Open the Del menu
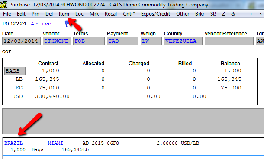 (49, 14)
